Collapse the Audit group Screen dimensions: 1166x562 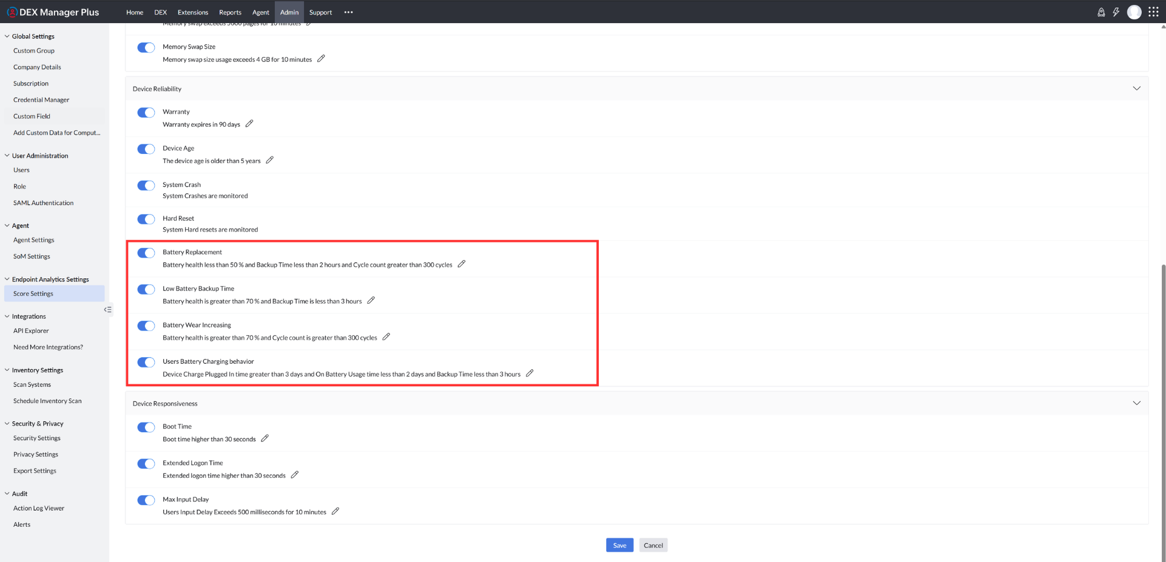[7, 494]
